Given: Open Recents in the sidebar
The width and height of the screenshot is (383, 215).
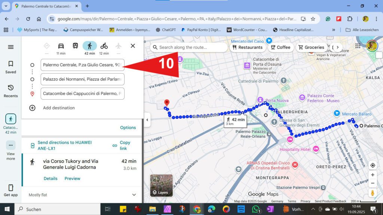Looking at the screenshot, I should point(11,91).
